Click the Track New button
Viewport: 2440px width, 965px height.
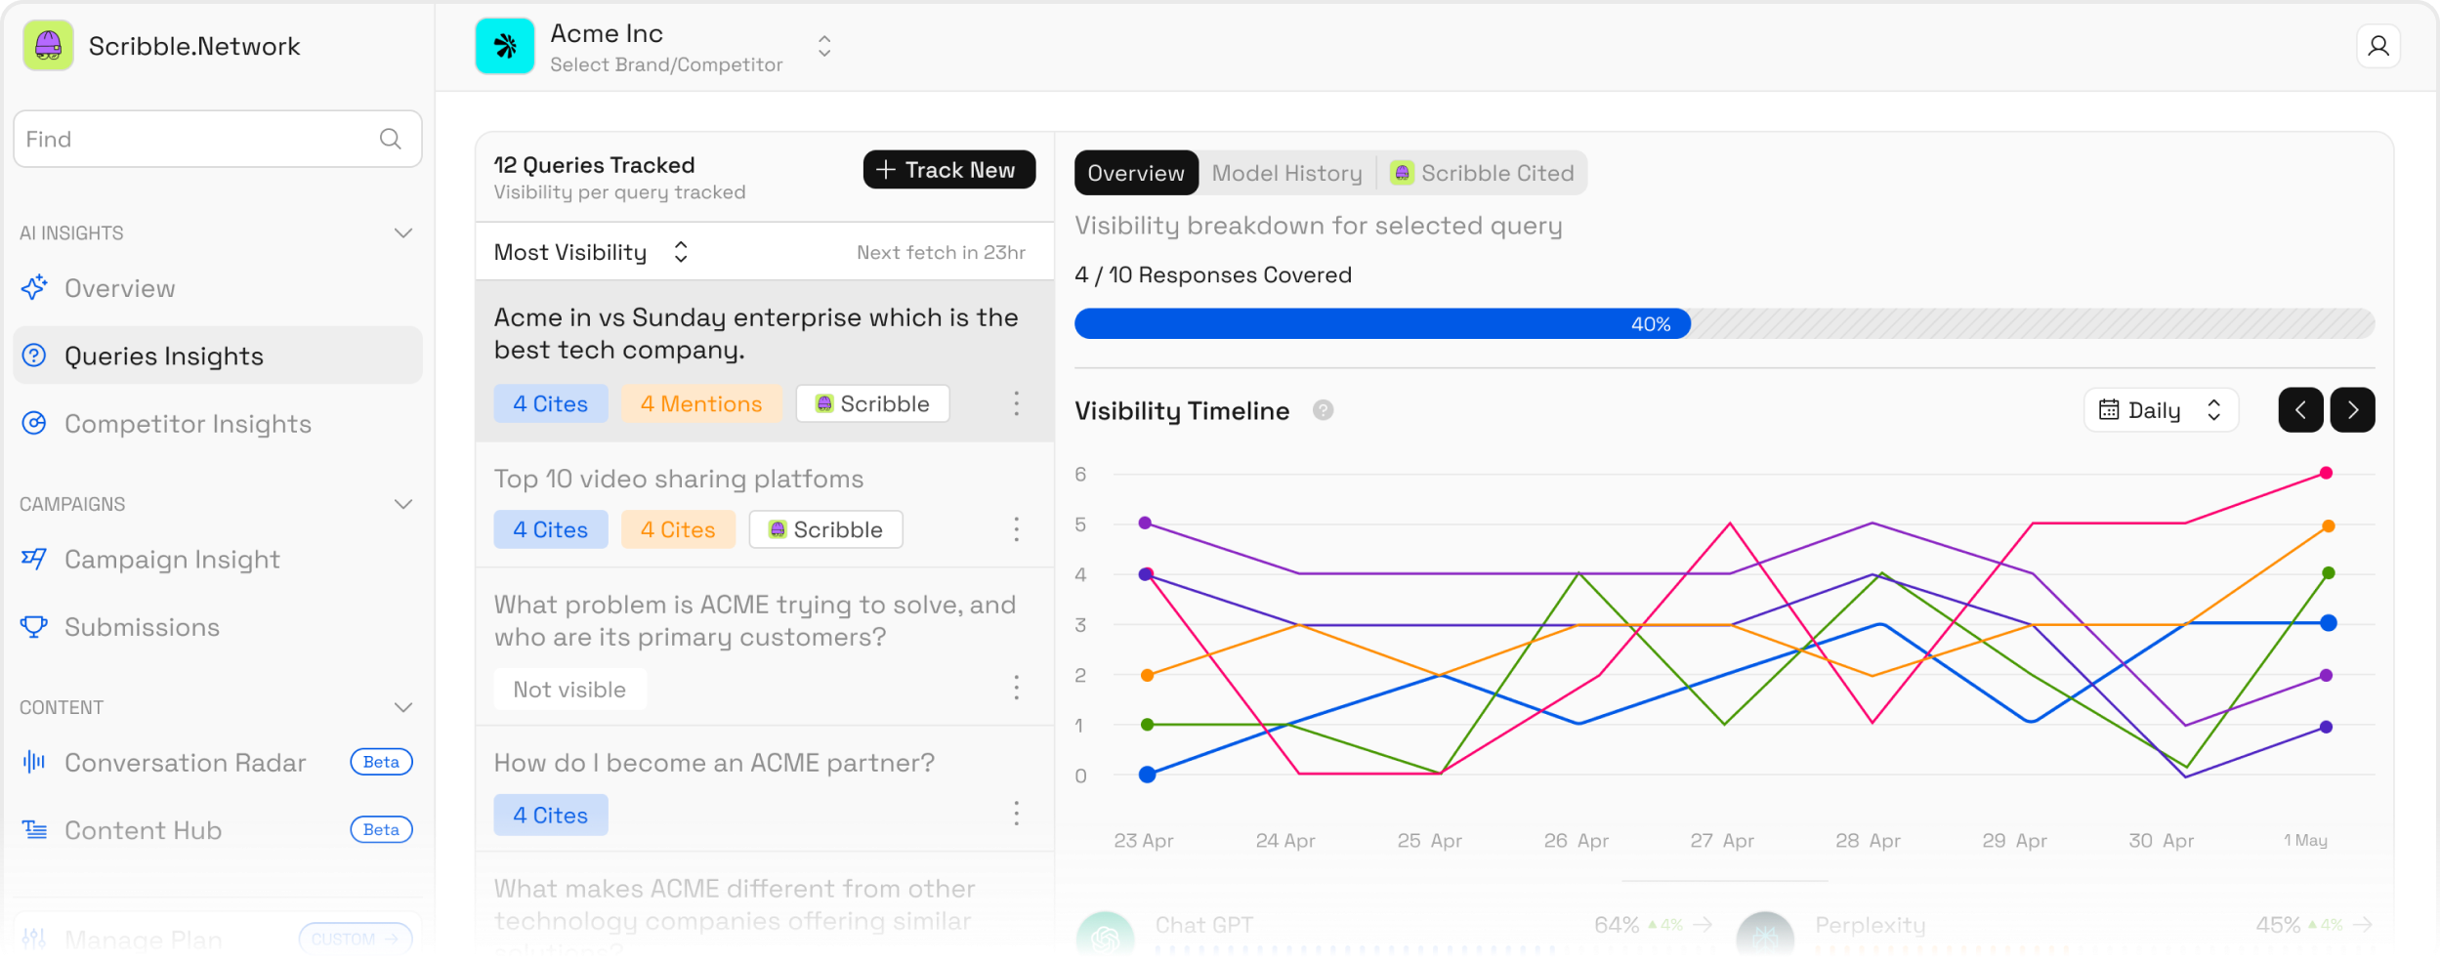click(948, 170)
